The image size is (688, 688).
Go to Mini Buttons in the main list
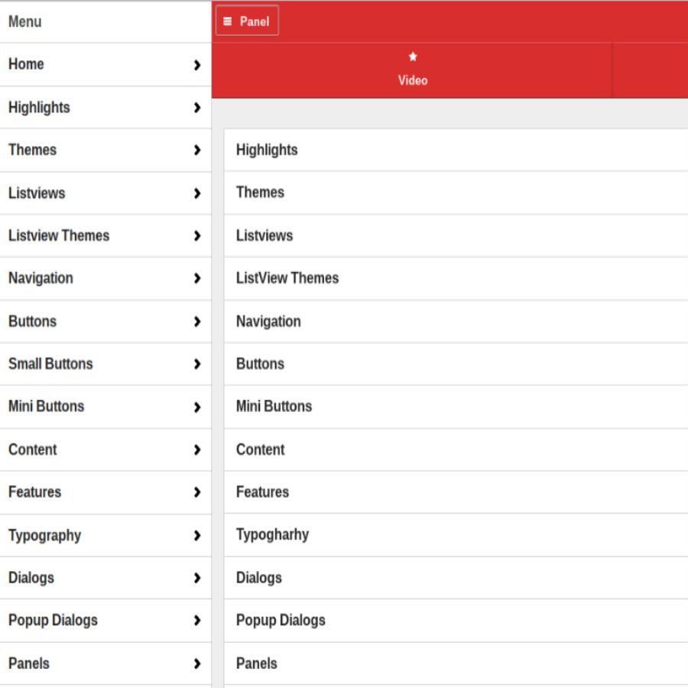click(x=274, y=407)
